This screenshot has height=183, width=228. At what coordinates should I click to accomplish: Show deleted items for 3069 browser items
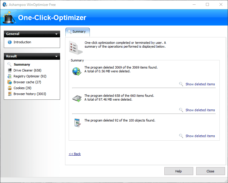200,84
